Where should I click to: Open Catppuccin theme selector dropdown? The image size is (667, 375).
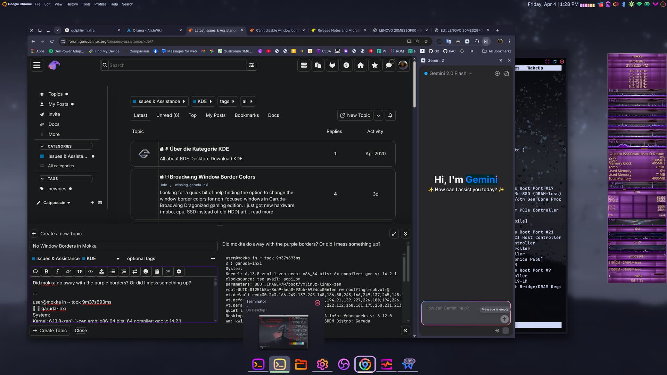point(54,203)
